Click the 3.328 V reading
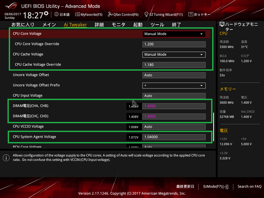 coord(225,158)
